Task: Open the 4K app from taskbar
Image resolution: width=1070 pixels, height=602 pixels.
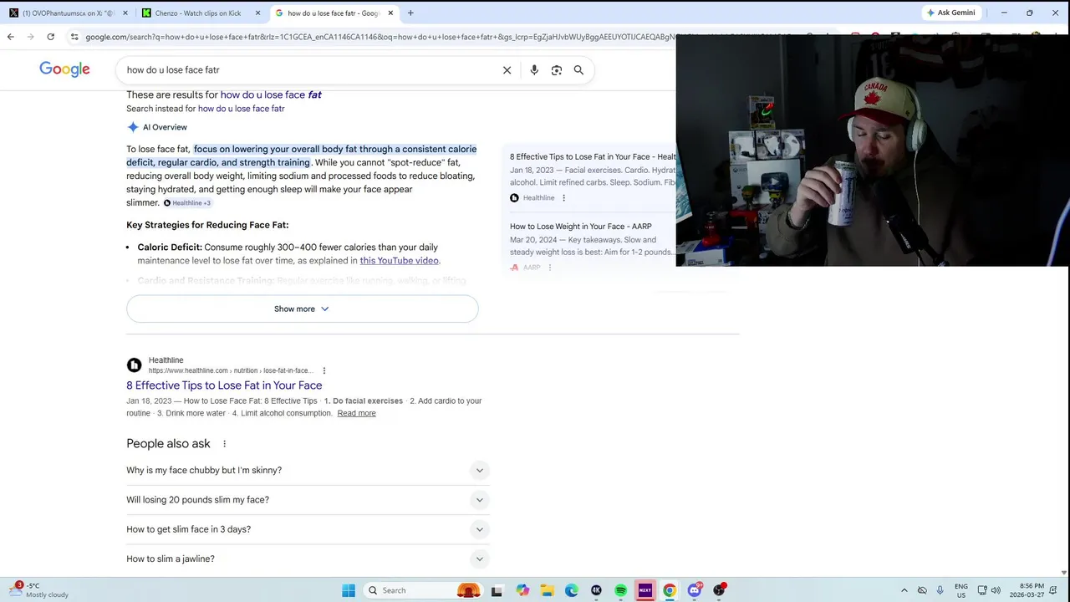Action: (x=596, y=590)
